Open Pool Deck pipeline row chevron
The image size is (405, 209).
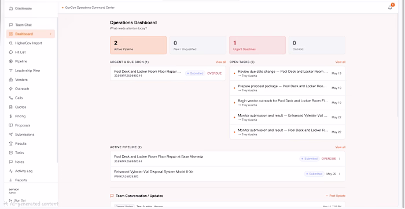point(340,159)
